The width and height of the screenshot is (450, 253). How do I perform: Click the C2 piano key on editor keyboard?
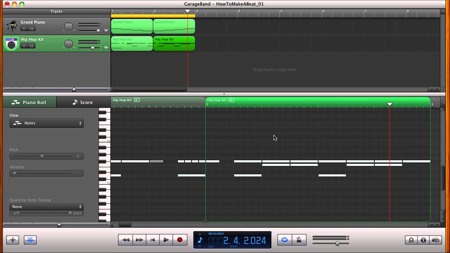click(104, 141)
